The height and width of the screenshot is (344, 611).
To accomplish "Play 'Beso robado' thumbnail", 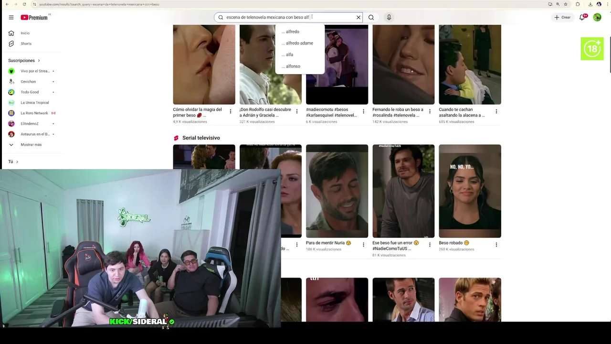I will 470,191.
